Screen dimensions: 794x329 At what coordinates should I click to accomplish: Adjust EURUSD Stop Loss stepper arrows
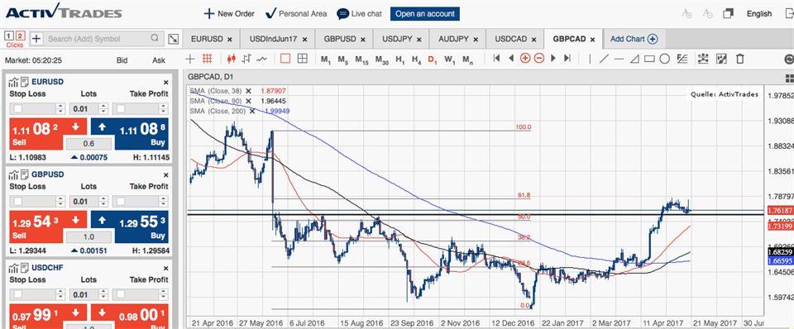pos(60,109)
